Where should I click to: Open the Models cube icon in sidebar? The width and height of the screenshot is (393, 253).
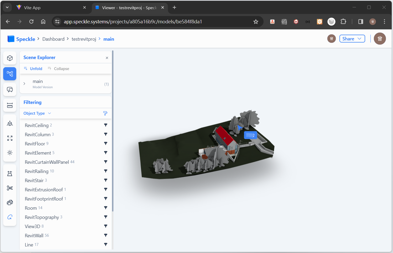click(10, 58)
